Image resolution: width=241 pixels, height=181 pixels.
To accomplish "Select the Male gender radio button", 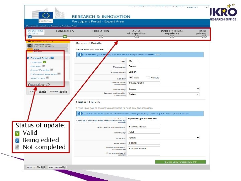I will click(131, 77).
